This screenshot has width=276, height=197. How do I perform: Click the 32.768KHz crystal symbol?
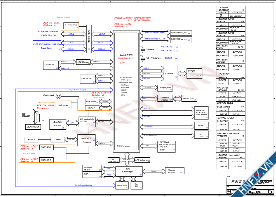143,58
